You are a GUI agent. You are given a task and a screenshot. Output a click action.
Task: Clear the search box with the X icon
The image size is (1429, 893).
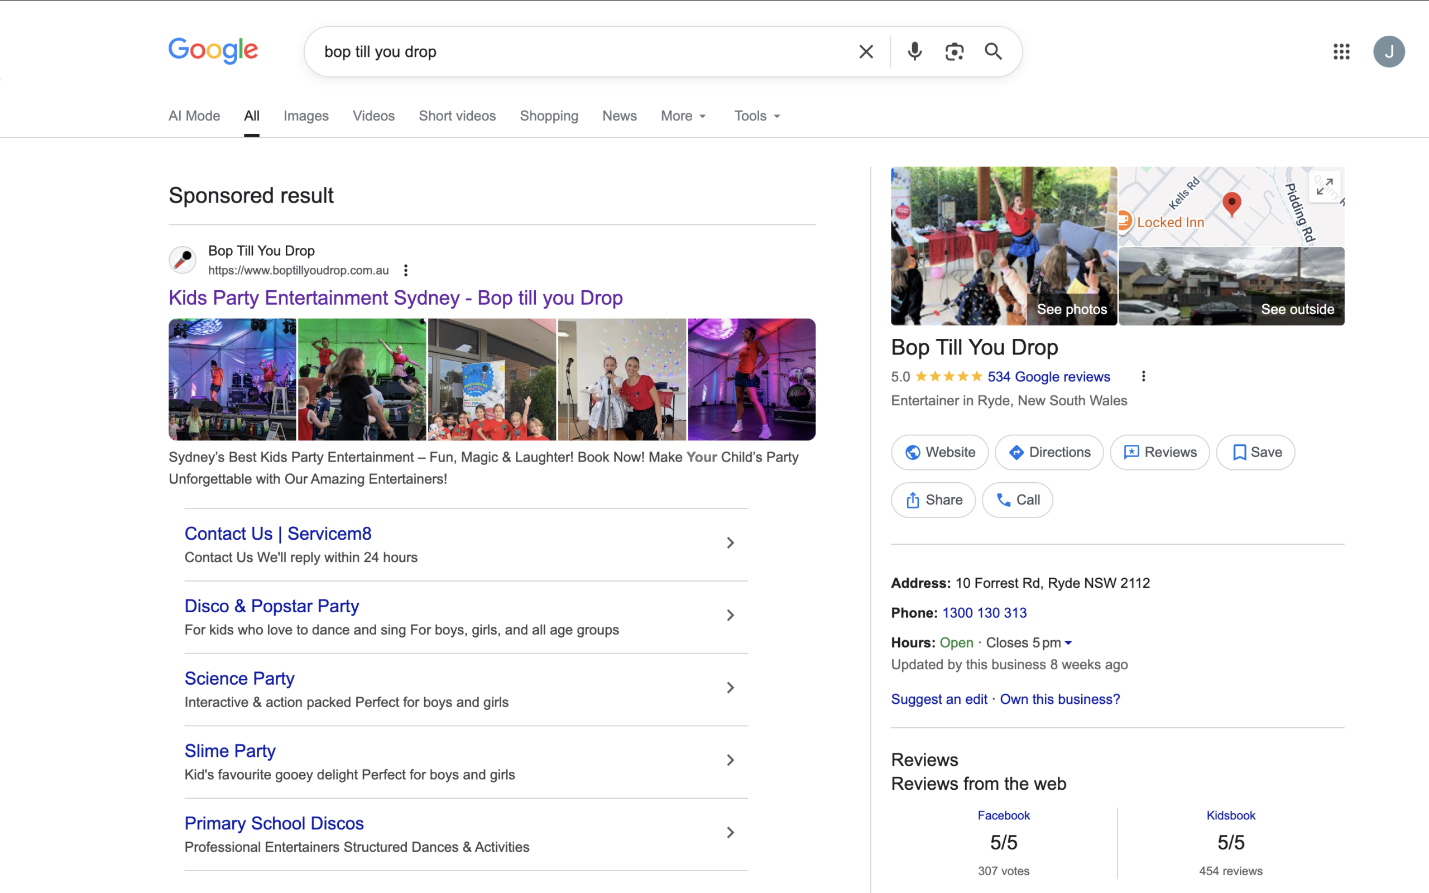coord(866,51)
